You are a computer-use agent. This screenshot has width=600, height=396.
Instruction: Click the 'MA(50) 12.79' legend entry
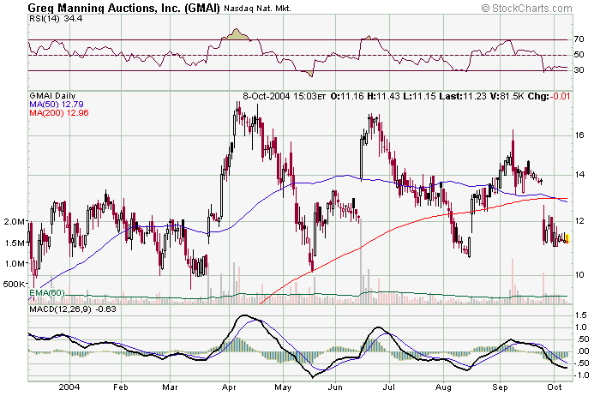coord(57,104)
